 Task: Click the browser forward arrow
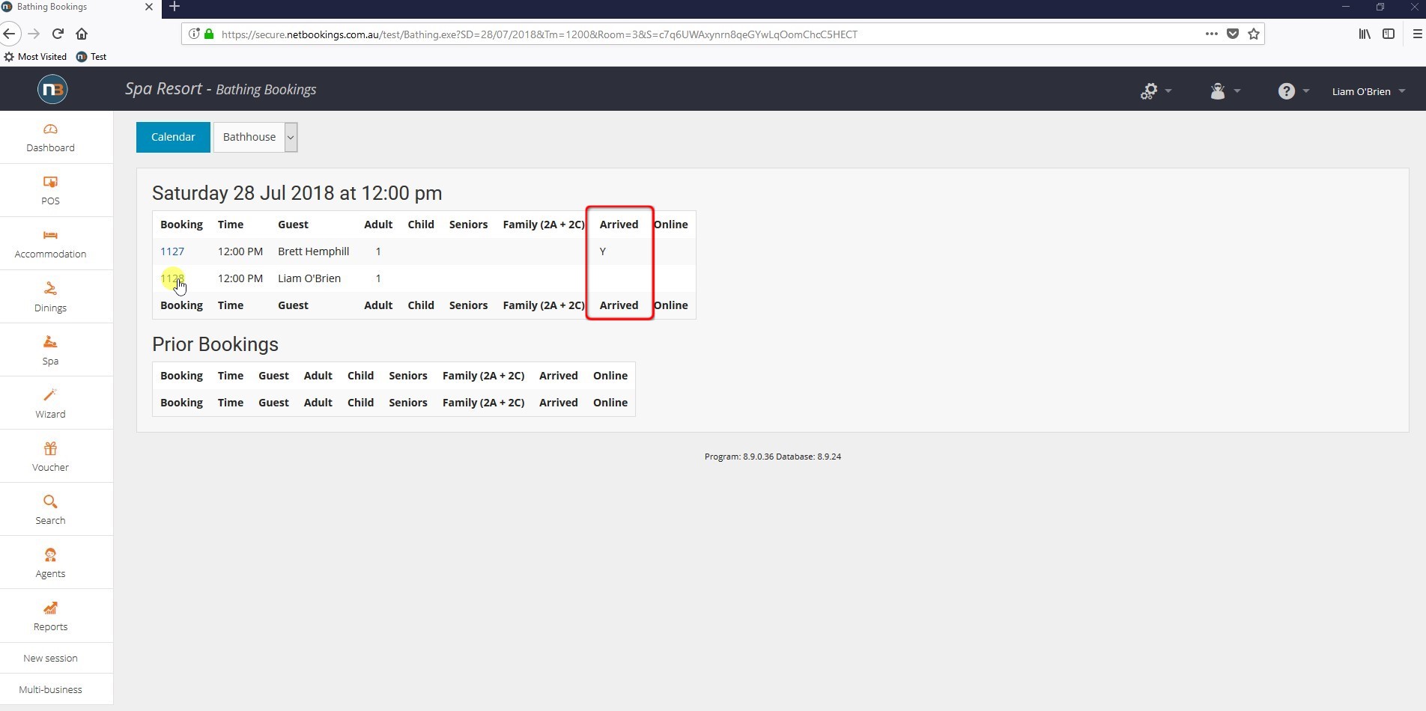coord(34,34)
